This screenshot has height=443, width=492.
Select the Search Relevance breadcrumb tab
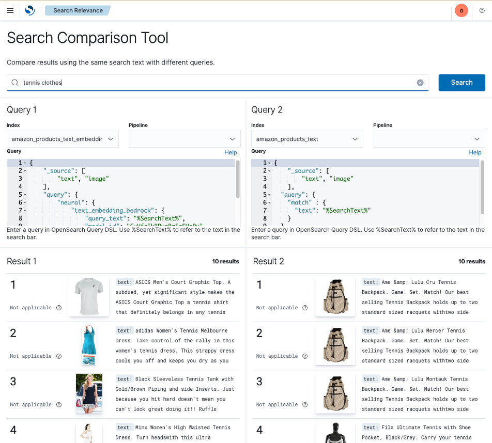(x=78, y=10)
